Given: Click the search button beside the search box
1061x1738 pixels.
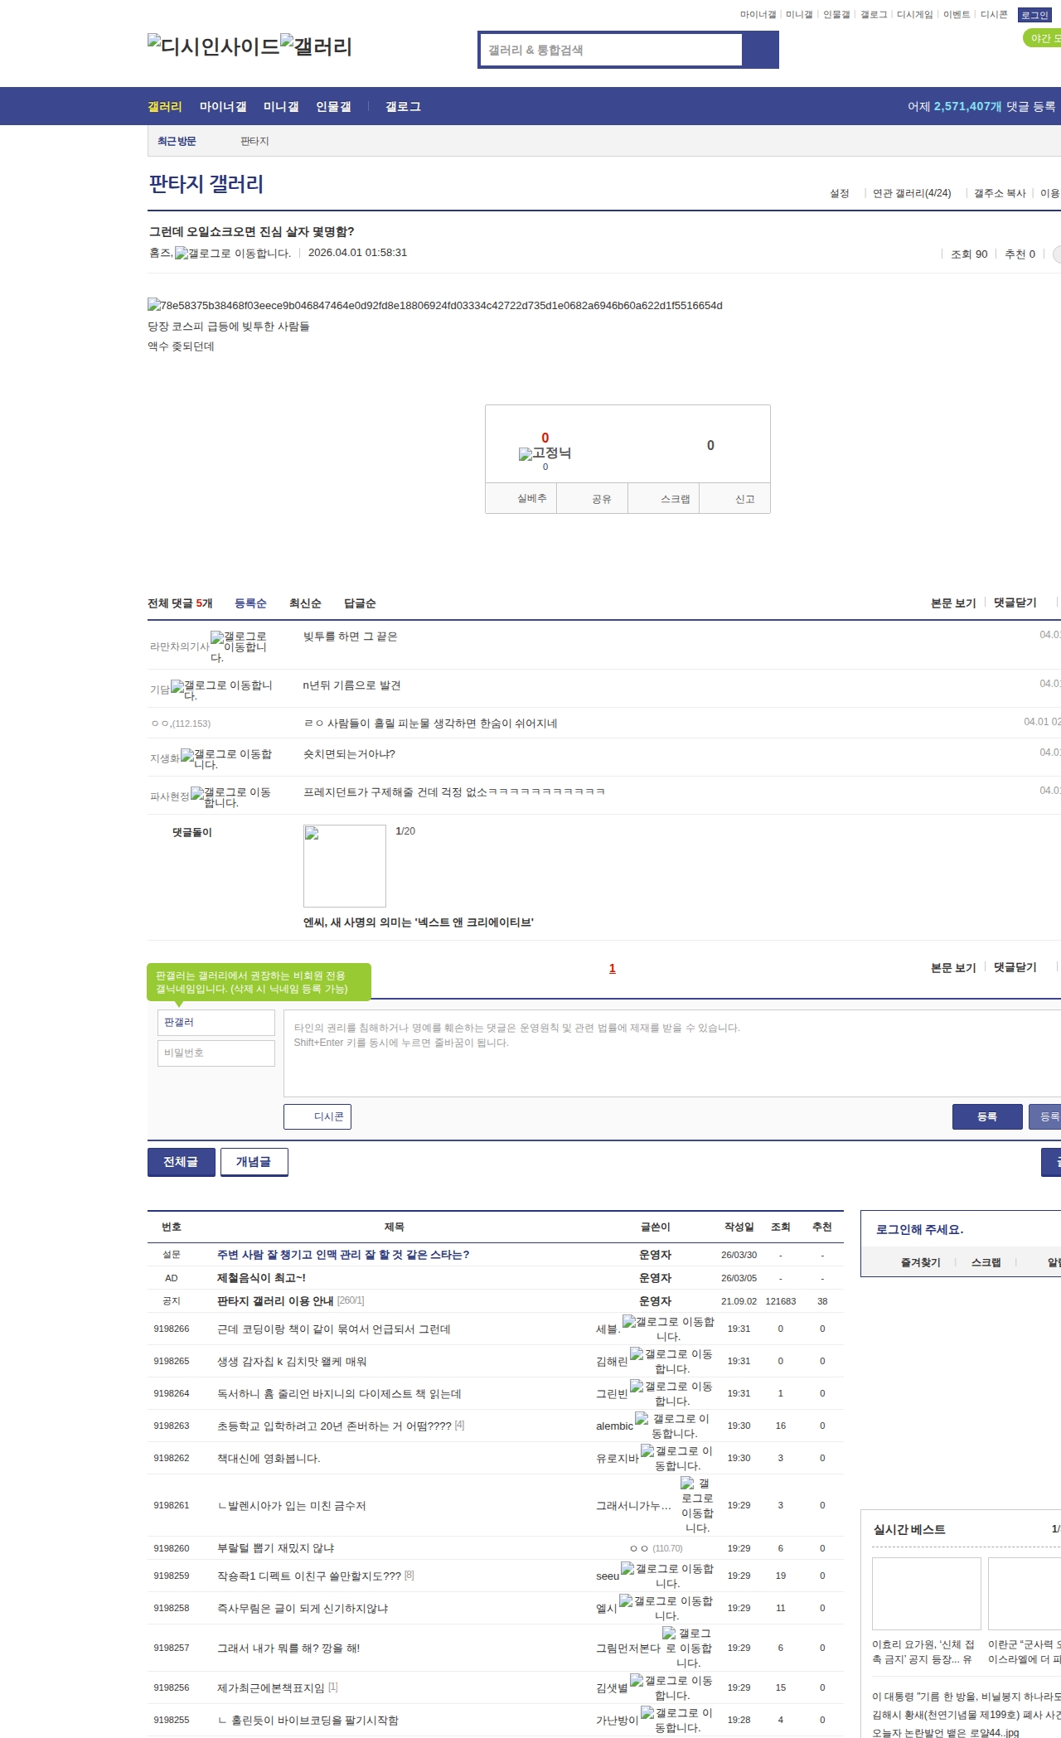Looking at the screenshot, I should 760,50.
